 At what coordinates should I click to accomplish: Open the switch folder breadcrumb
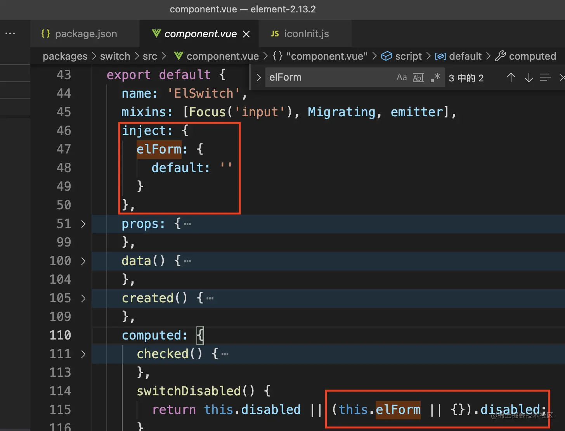[115, 56]
